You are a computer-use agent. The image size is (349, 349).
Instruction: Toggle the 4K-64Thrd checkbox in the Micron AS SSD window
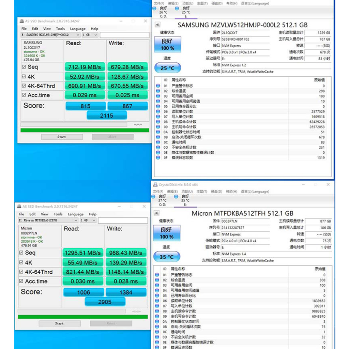tap(21, 272)
